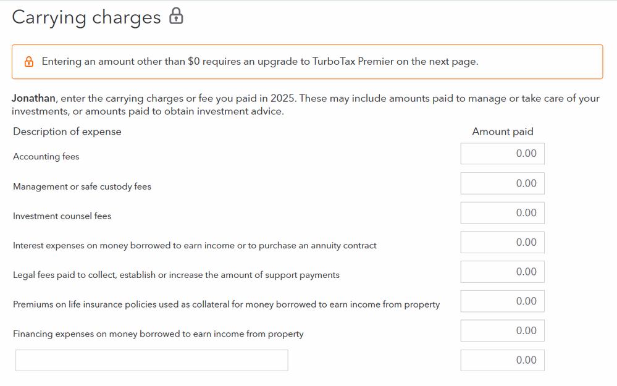Focus the Investment counsel fees amount field

pos(502,213)
